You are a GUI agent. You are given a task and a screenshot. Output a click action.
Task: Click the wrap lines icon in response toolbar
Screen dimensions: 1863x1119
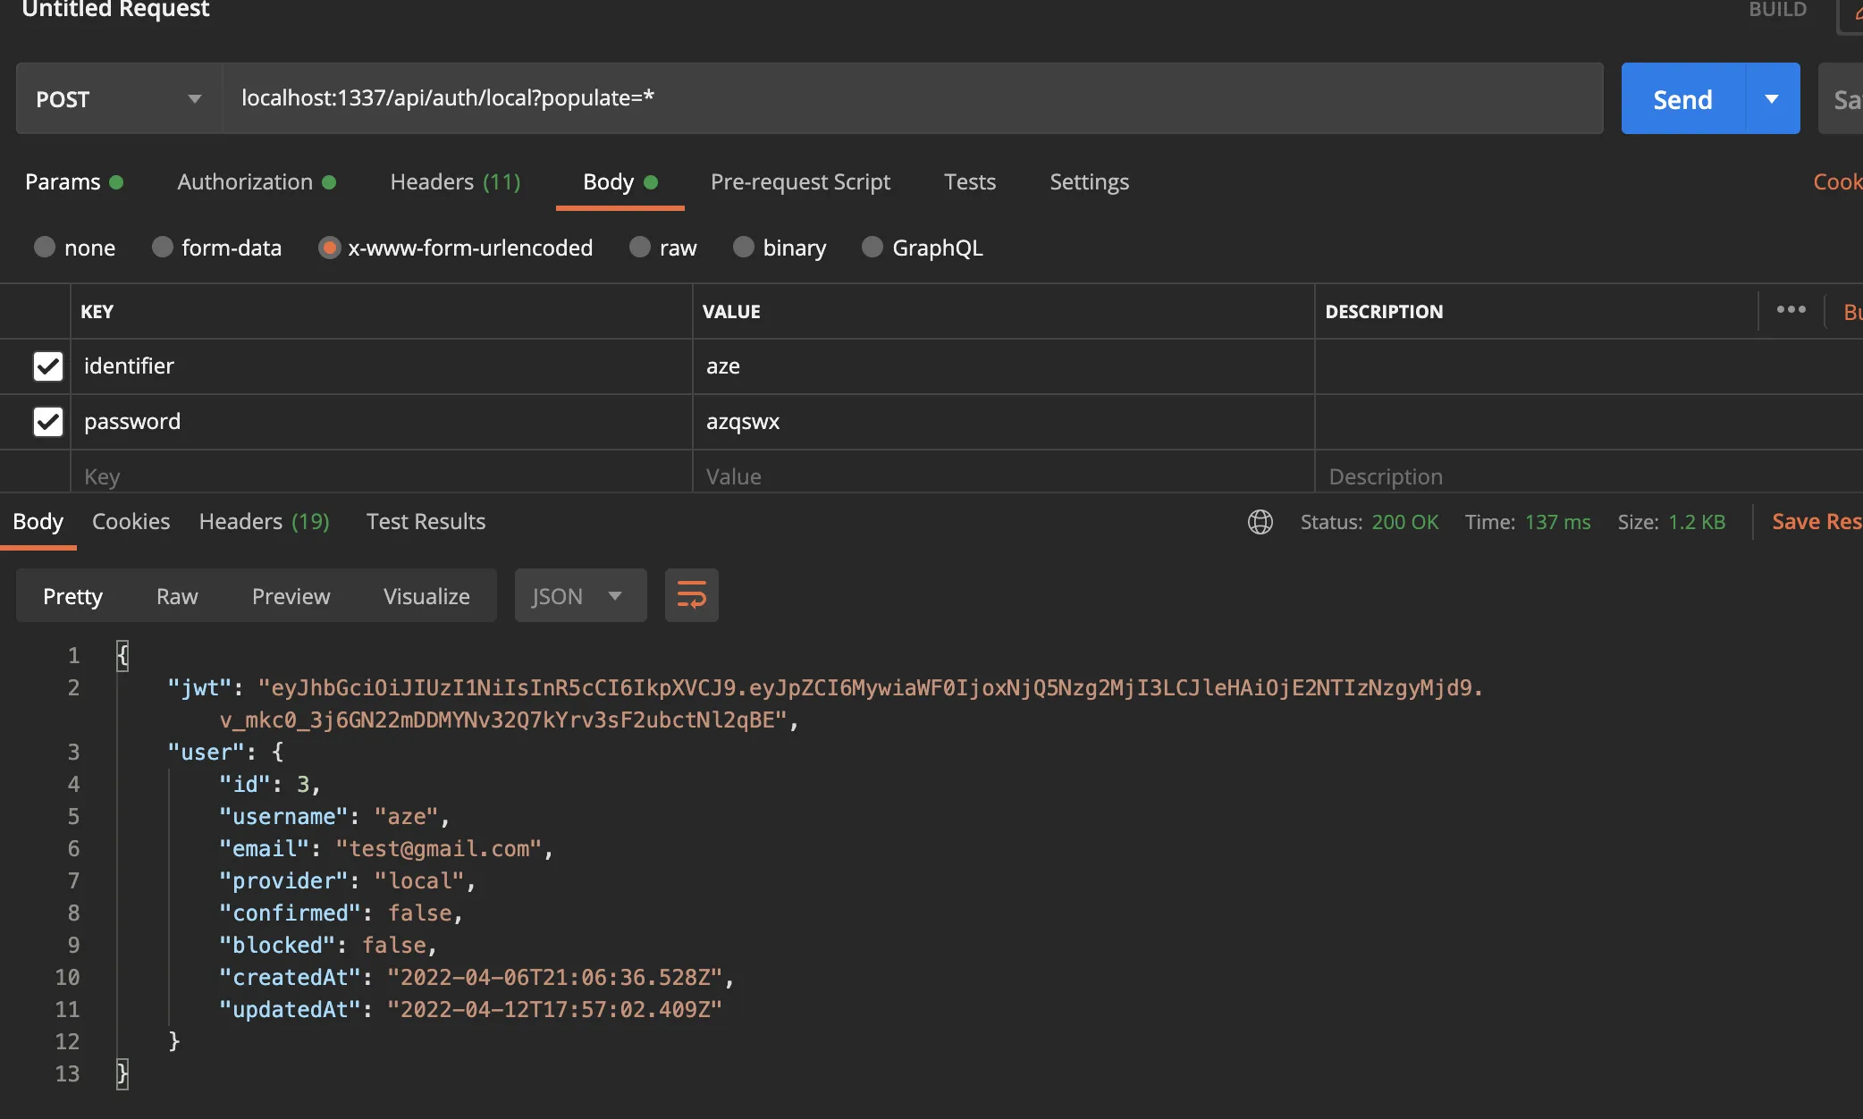(691, 595)
